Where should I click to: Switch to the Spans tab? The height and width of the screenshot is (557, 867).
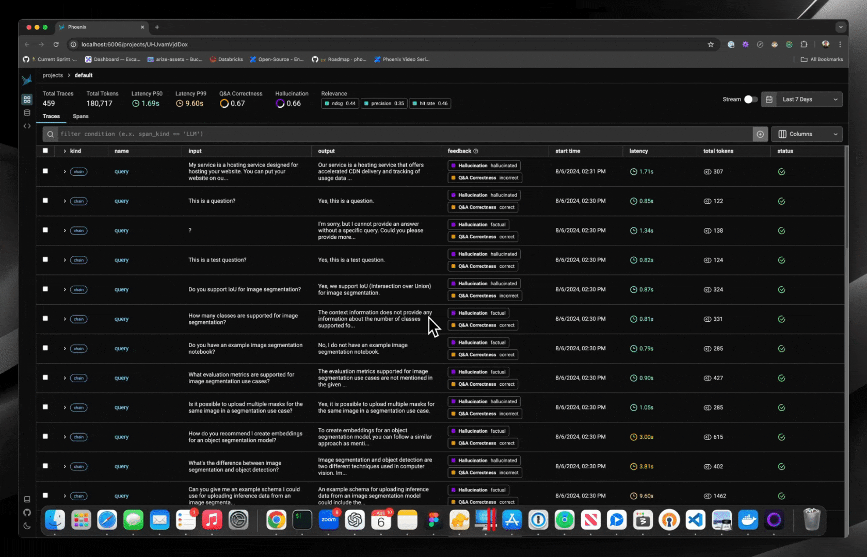(81, 117)
